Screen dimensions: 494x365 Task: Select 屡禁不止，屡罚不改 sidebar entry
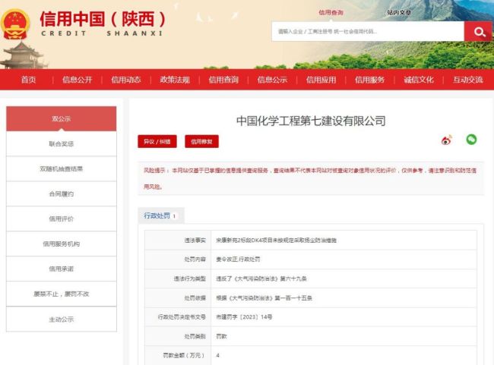(x=62, y=294)
